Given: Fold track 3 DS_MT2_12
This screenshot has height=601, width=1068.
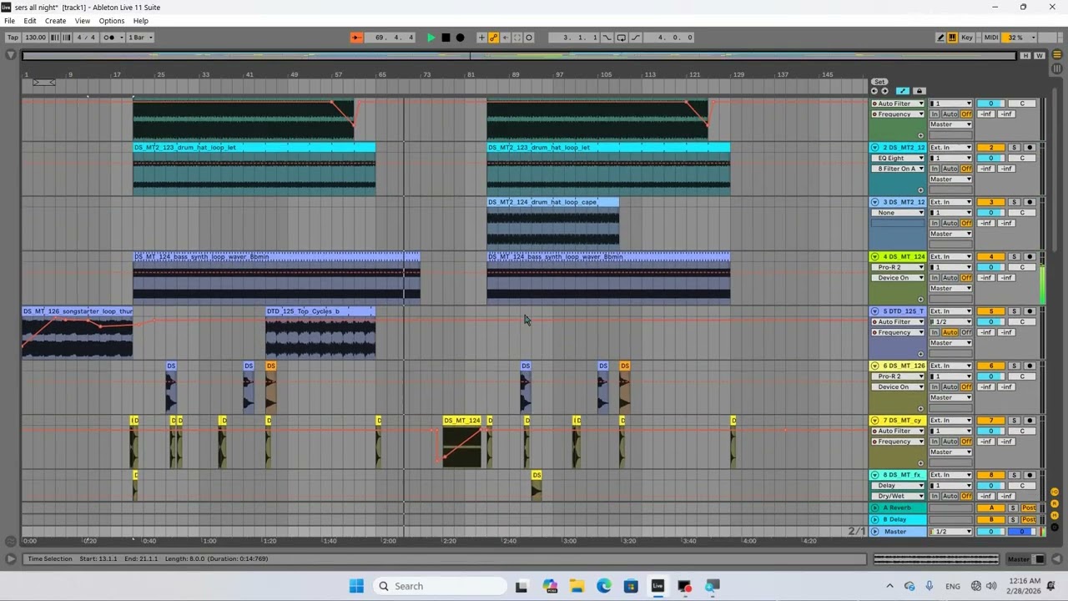Looking at the screenshot, I should tap(875, 202).
